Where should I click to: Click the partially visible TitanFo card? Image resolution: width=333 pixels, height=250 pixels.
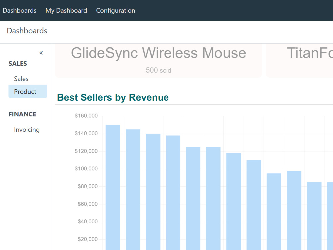(299, 61)
